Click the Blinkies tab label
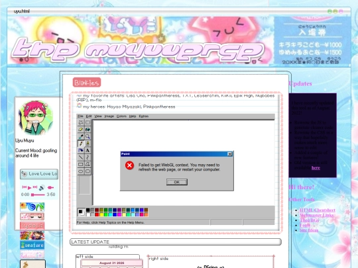 87,83
